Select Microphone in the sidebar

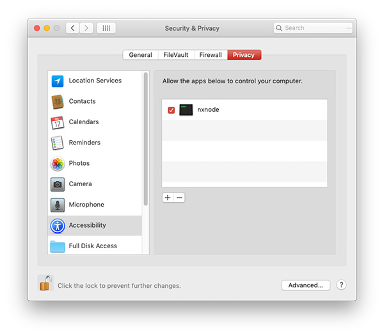(86, 205)
